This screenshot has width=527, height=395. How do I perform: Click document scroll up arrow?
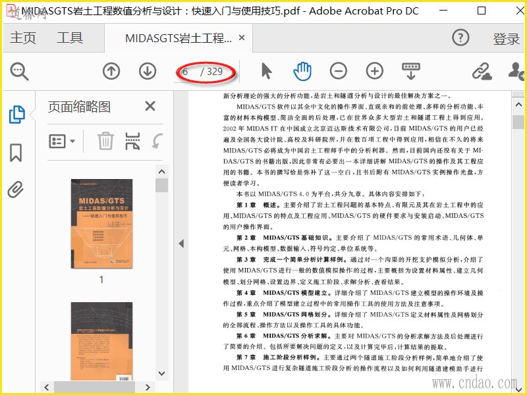pyautogui.click(x=518, y=105)
